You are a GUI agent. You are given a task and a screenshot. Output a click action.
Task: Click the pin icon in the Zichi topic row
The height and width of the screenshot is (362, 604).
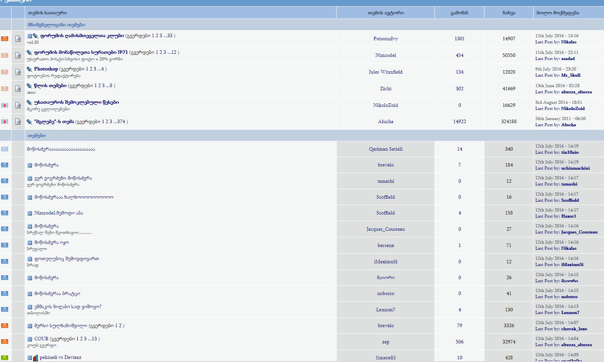29,86
